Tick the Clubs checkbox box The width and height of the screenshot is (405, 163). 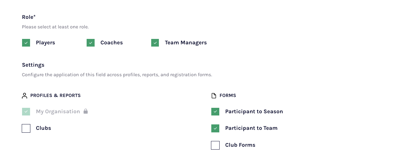(x=26, y=128)
